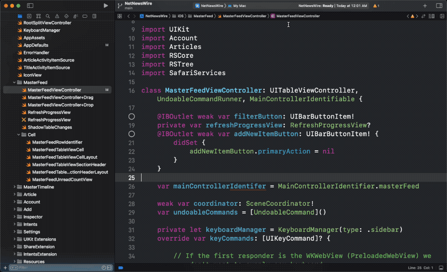
Task: Click the Run button in the toolbar
Action: tap(105, 6)
